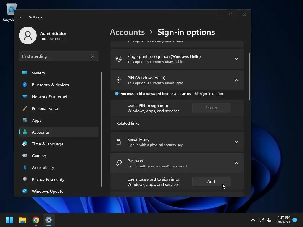Click the Privacy shield icon
Screen dimensions: 303x227
25,179
